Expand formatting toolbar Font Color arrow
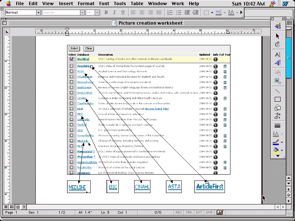295x221 pixels. click(x=237, y=13)
